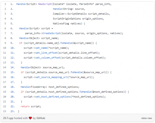Select gutter line number 23
This screenshot has width=155, height=123.
(x=5, y=111)
